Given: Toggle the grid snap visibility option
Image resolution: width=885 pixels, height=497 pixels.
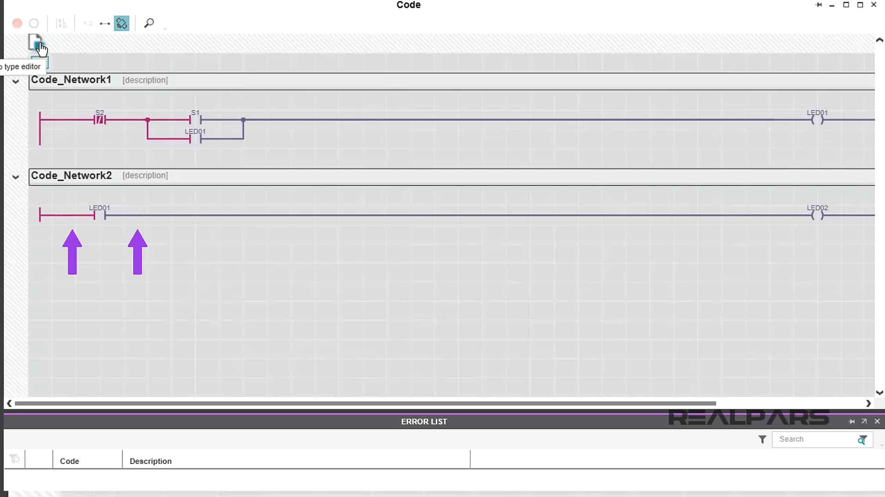Looking at the screenshot, I should coord(121,23).
